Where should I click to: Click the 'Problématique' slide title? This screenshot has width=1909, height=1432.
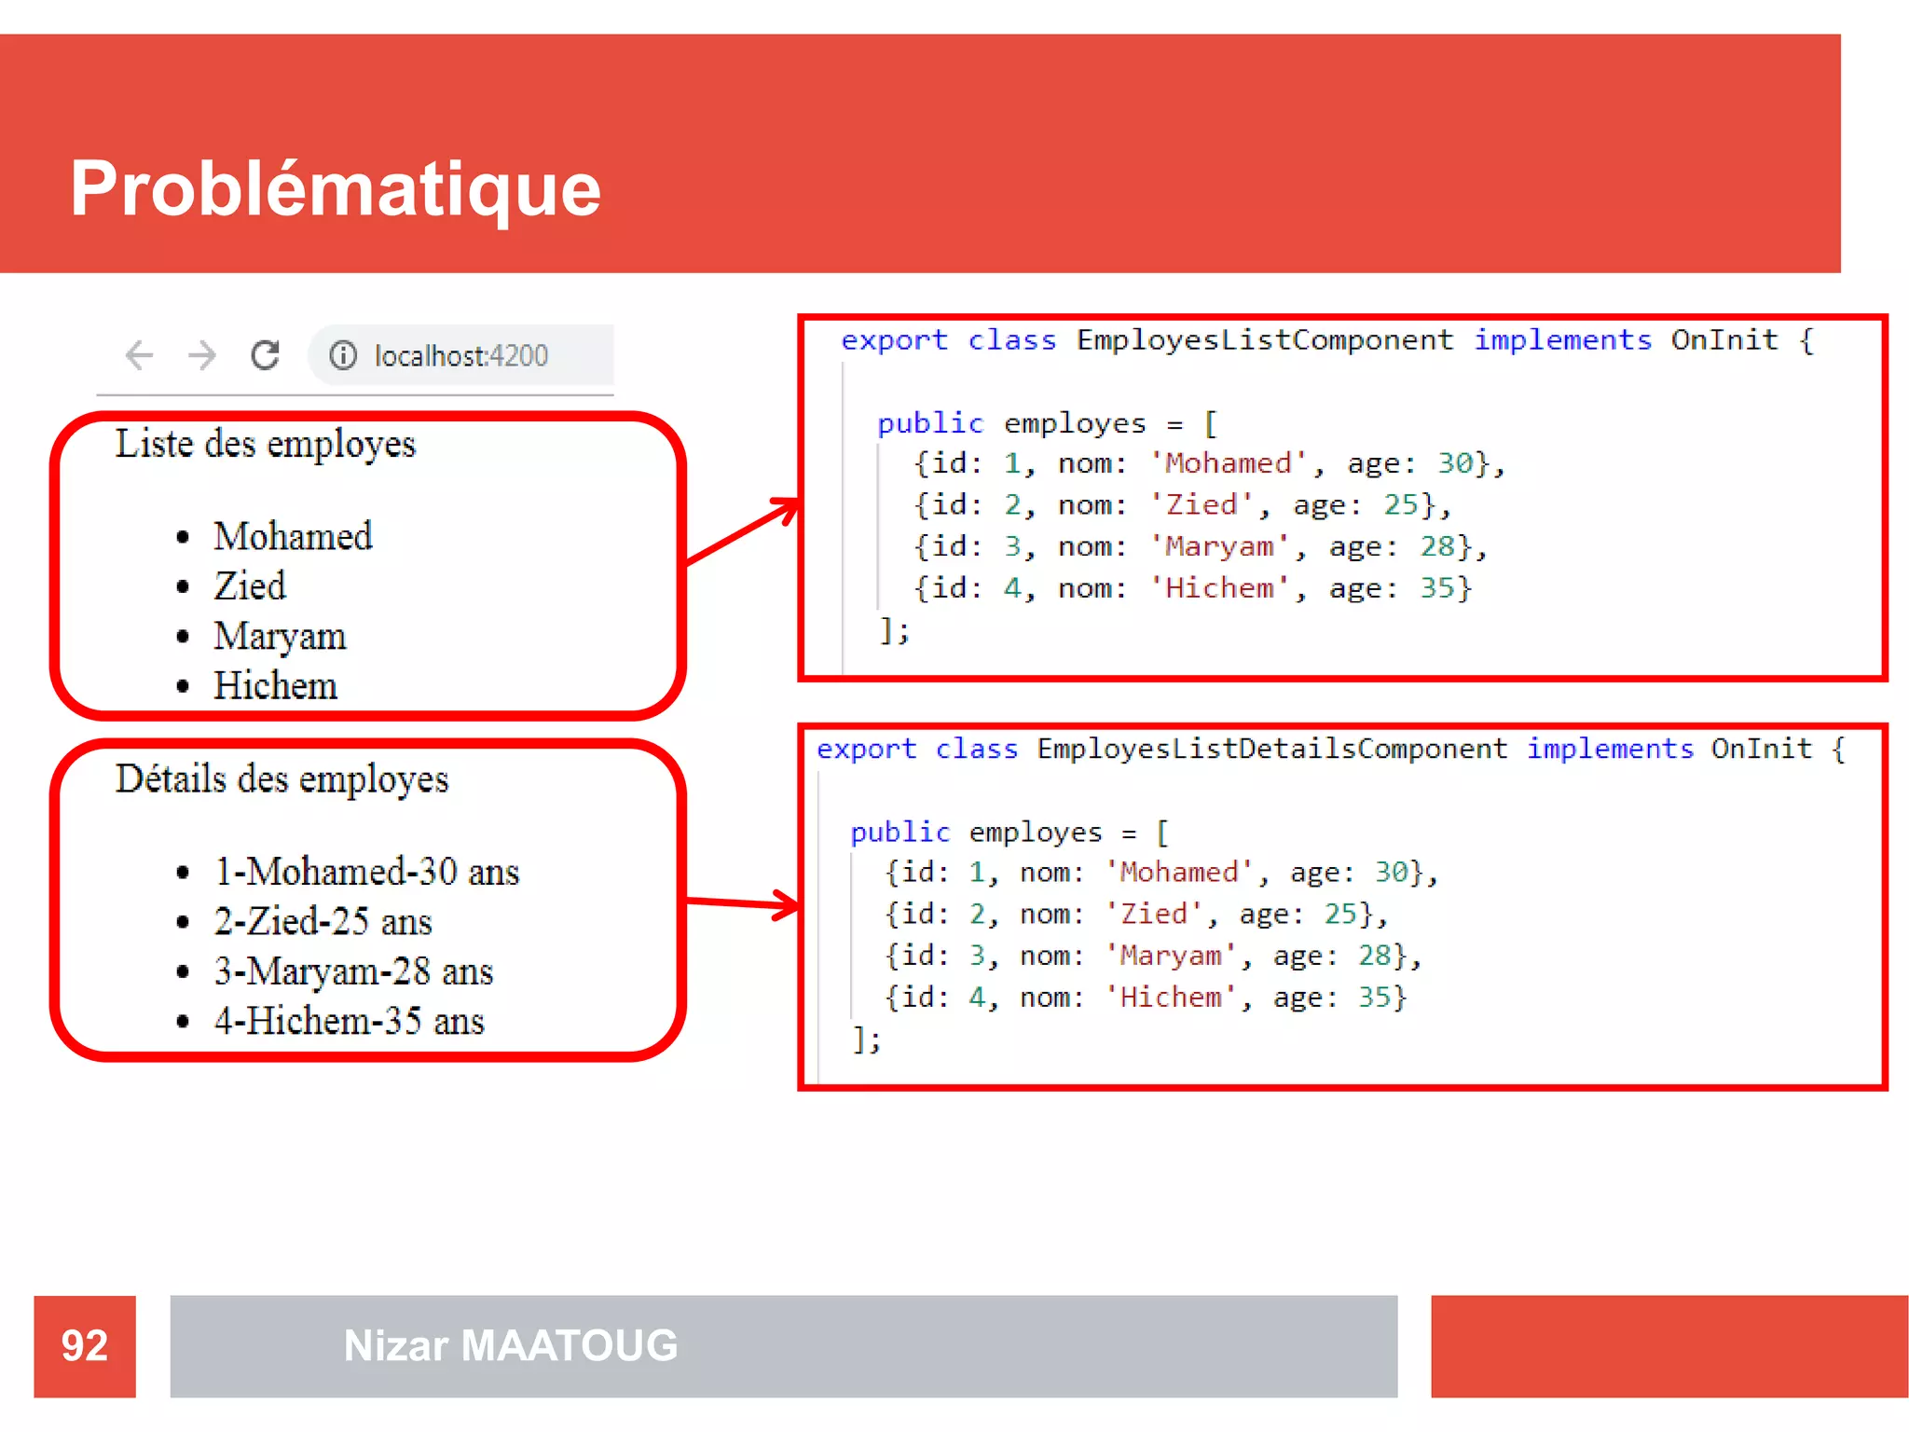coord(336,189)
